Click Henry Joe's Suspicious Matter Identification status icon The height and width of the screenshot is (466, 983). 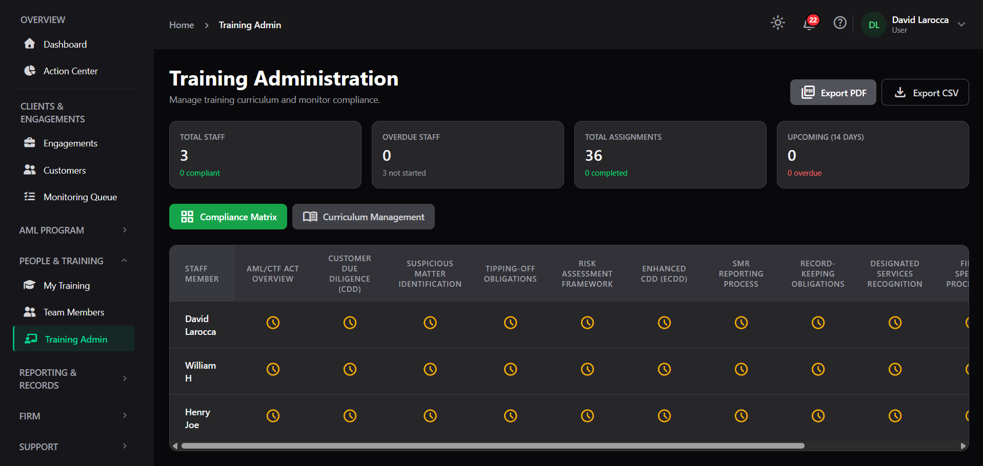[430, 416]
